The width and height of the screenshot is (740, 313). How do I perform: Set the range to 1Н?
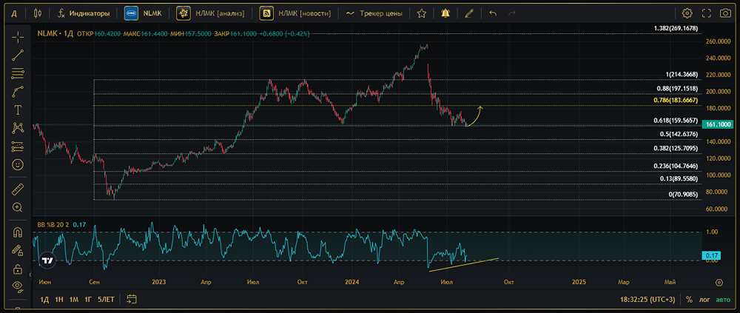(x=59, y=299)
